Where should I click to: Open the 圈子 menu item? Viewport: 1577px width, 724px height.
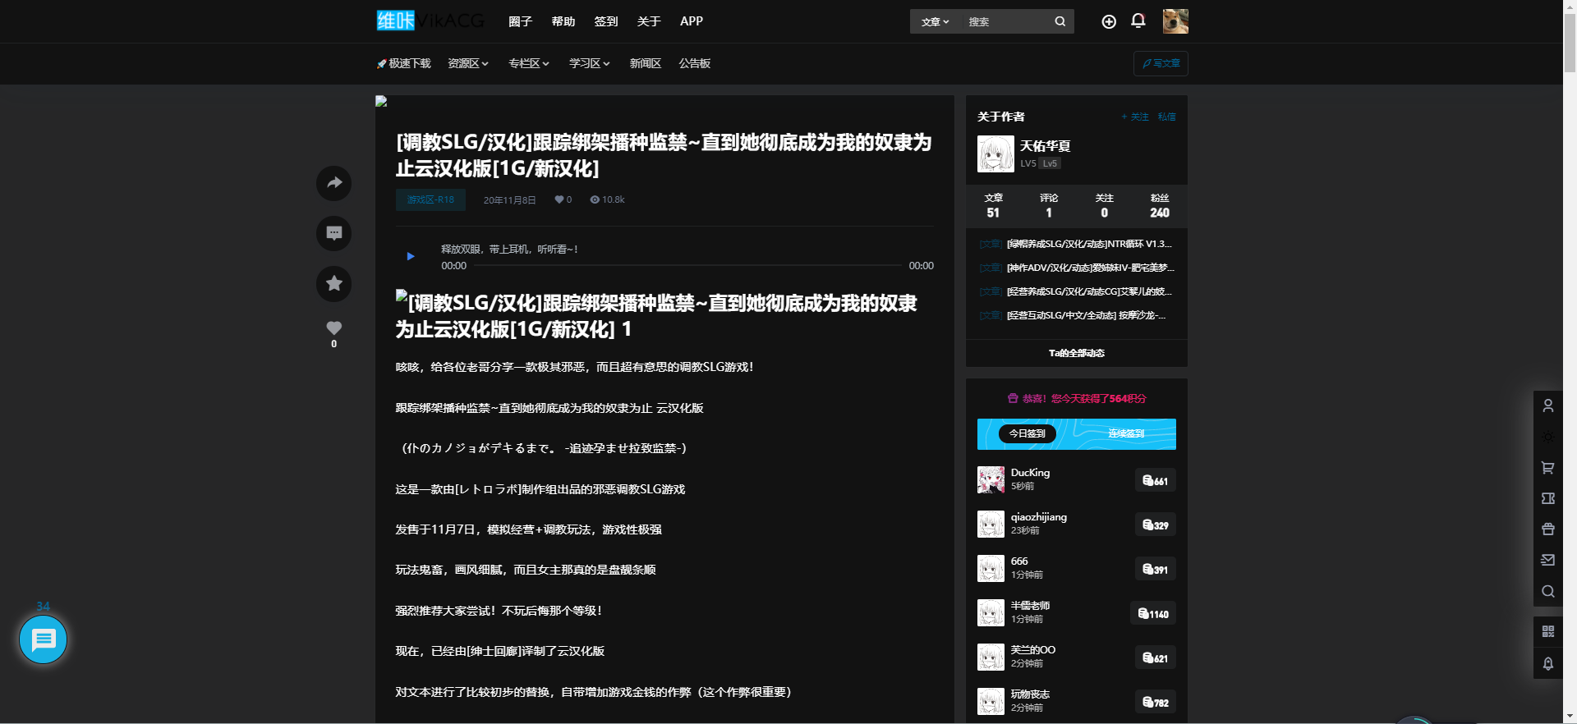point(520,21)
